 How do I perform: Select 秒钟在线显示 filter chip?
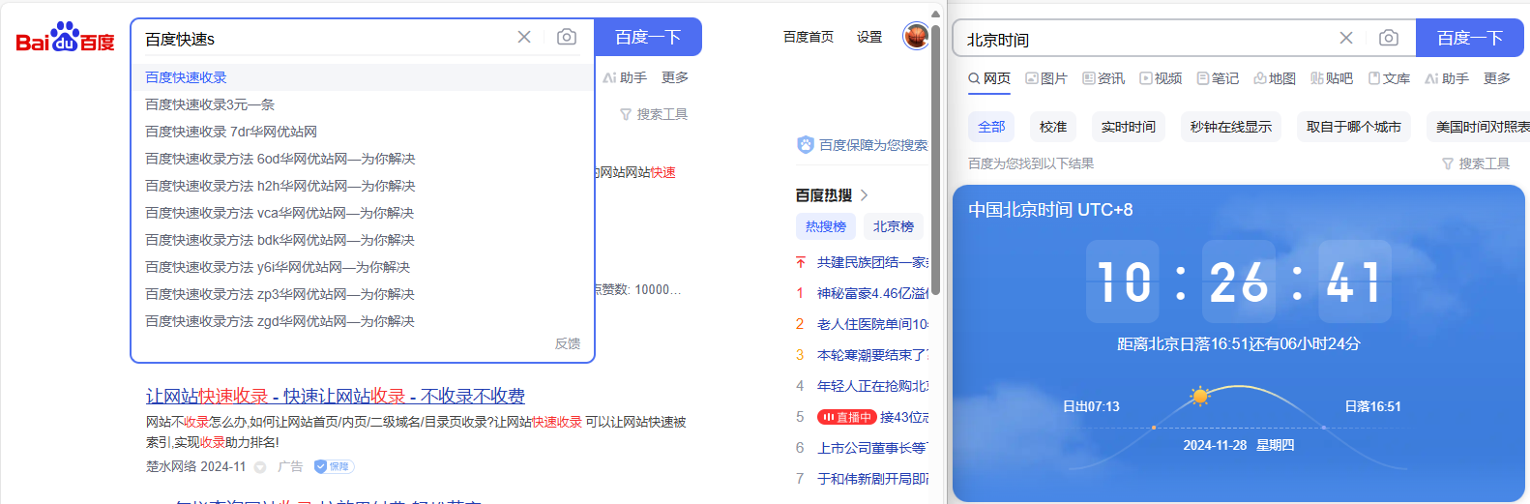point(1231,127)
